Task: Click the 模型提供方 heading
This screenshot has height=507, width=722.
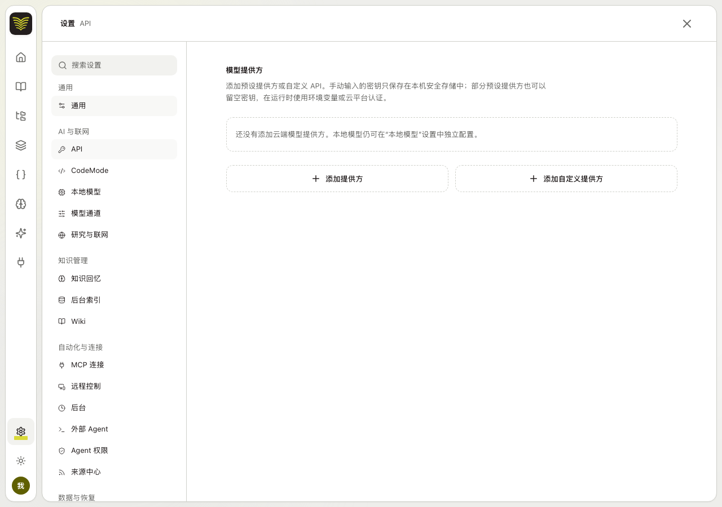Action: coord(244,70)
